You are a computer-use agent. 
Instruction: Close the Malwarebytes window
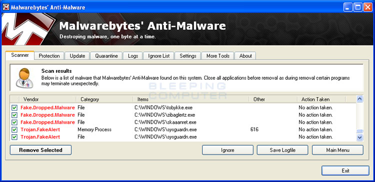pos(368,7)
